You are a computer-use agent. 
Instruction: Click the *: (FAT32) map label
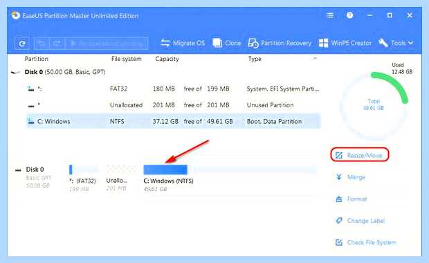(82, 181)
